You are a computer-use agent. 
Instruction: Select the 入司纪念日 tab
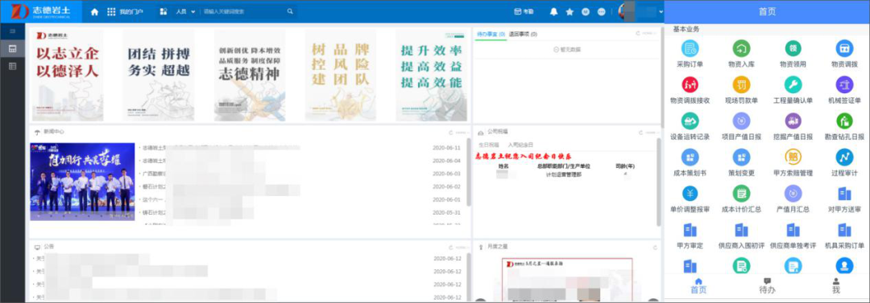(520, 145)
